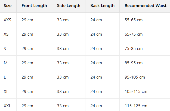Viewport: 170px width, 111px height.
Task: Select the M size cell
Action: coord(5,63)
